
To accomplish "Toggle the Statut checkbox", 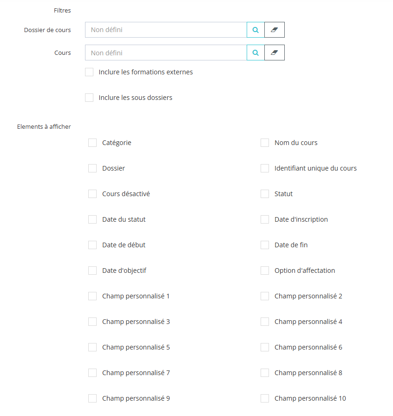I will point(265,194).
